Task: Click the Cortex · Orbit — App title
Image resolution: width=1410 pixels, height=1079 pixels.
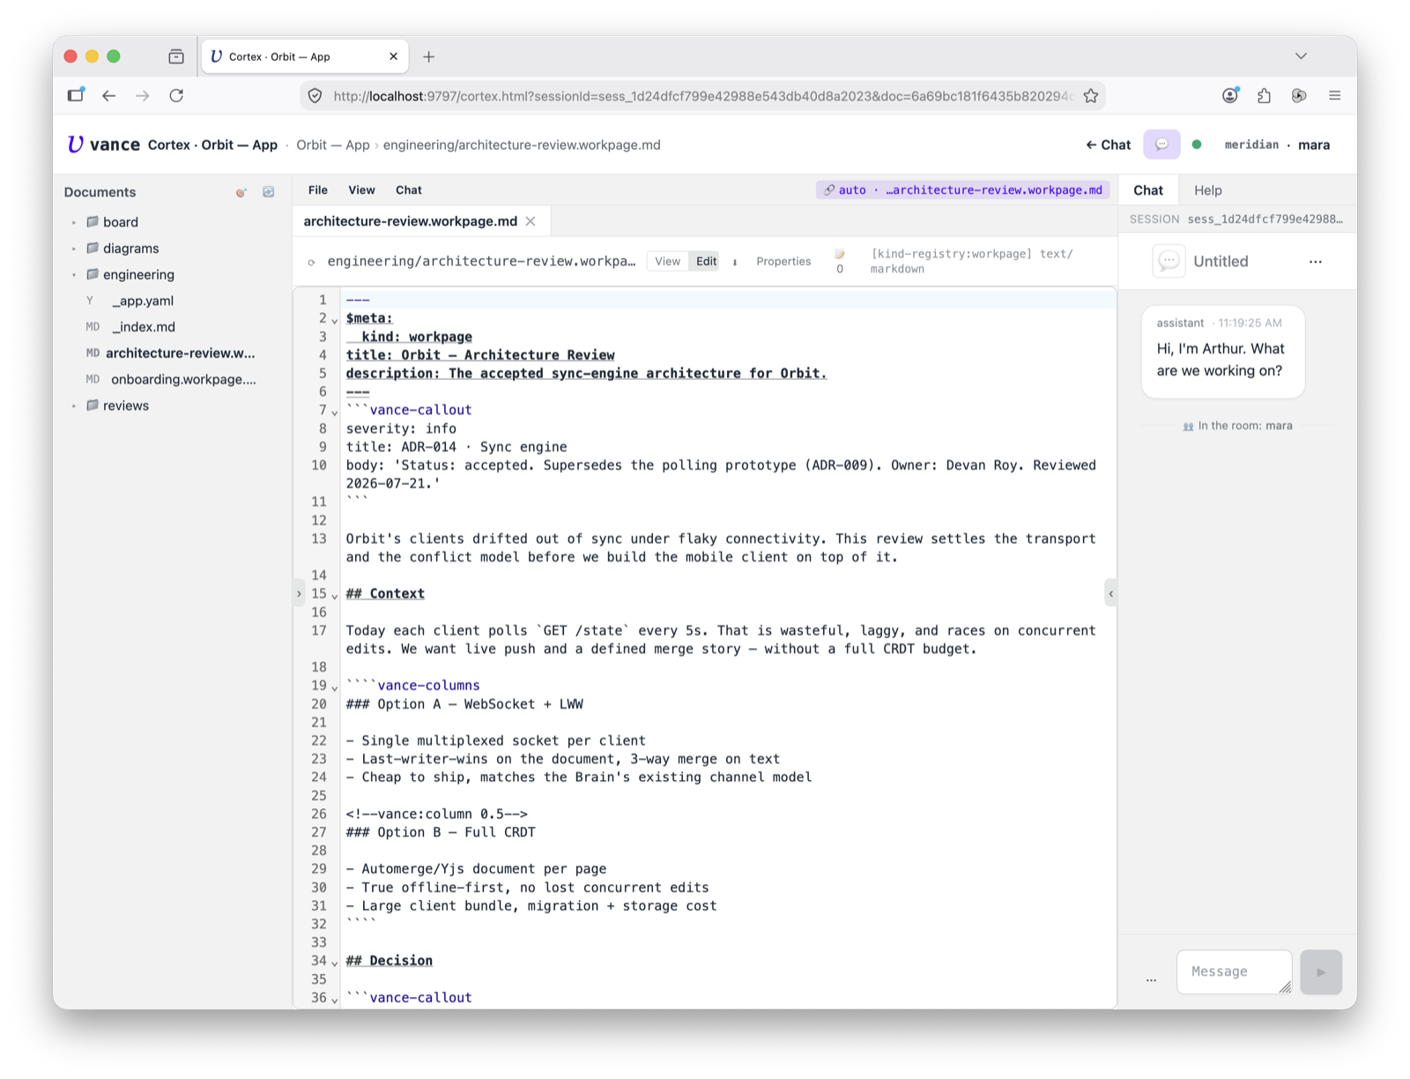Action: coord(212,145)
